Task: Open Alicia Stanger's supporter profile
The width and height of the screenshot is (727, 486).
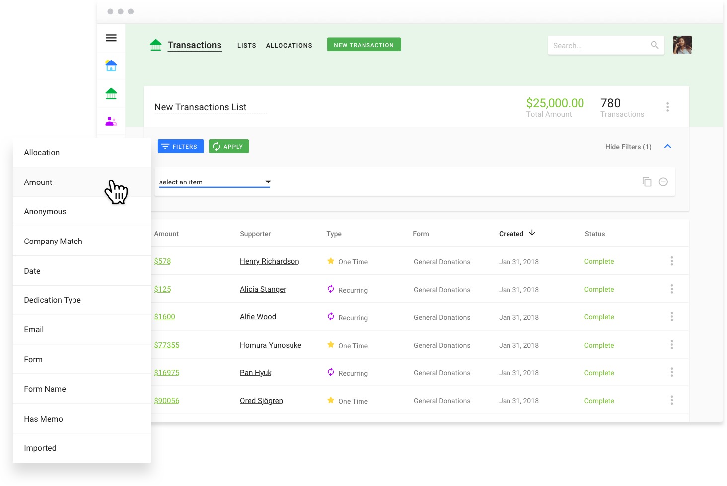Action: click(263, 289)
